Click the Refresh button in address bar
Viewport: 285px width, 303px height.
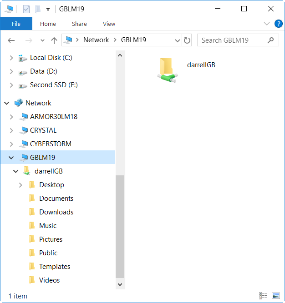click(x=187, y=40)
